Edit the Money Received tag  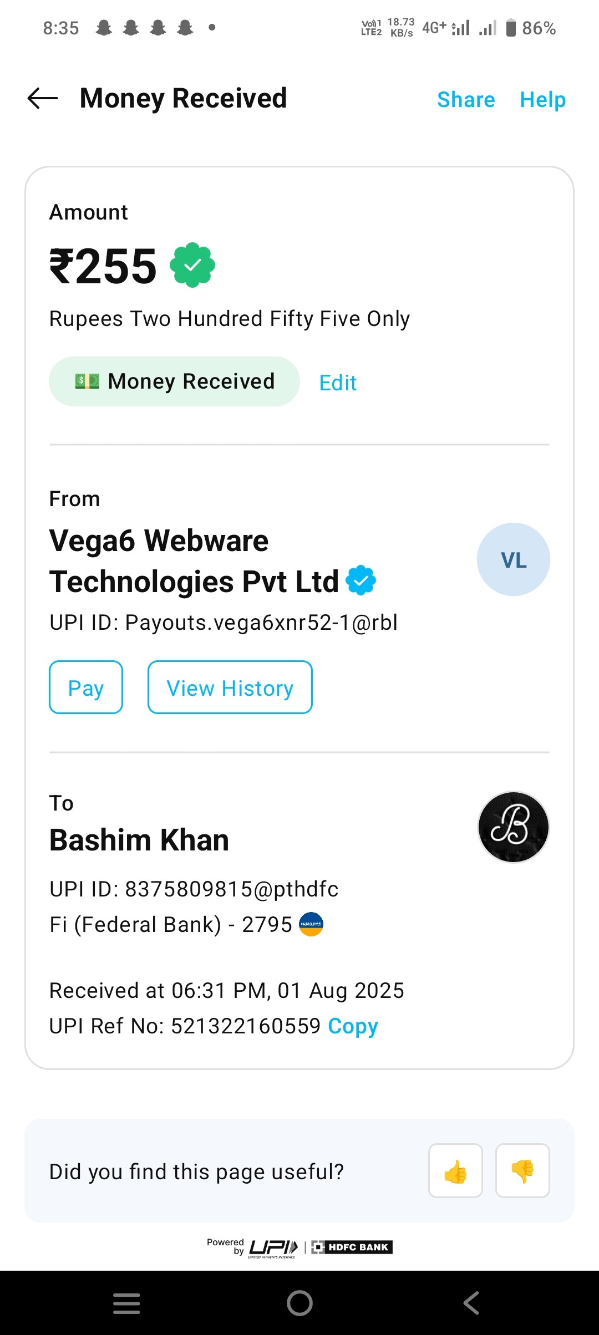(x=338, y=383)
